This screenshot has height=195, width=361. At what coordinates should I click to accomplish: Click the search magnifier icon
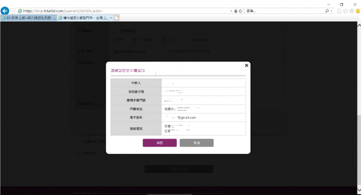[x=327, y=11]
